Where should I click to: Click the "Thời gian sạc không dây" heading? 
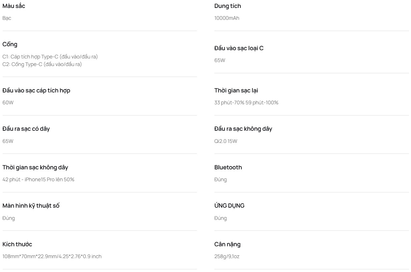(x=35, y=167)
